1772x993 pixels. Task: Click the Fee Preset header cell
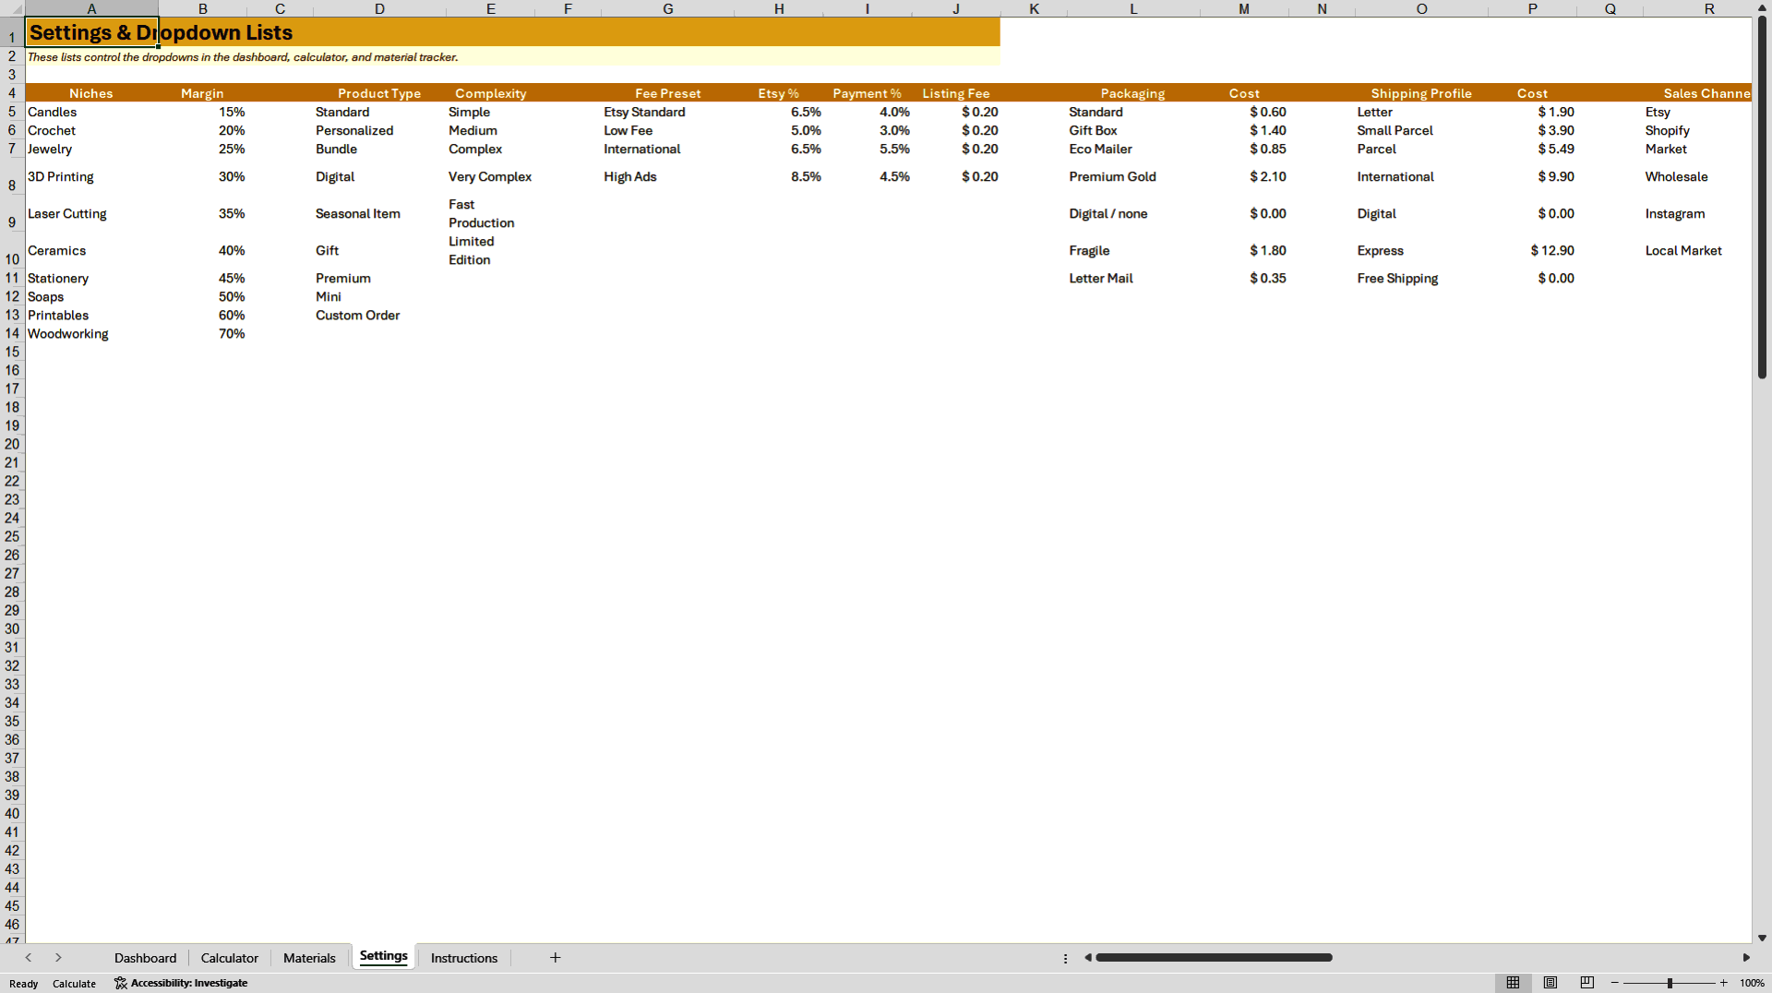click(668, 93)
